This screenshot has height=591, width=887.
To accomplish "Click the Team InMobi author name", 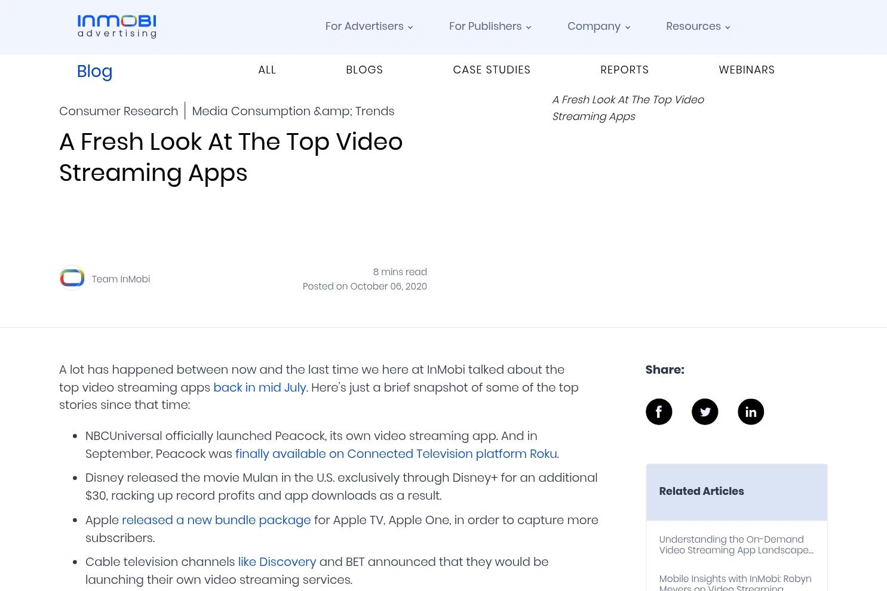I will point(121,279).
